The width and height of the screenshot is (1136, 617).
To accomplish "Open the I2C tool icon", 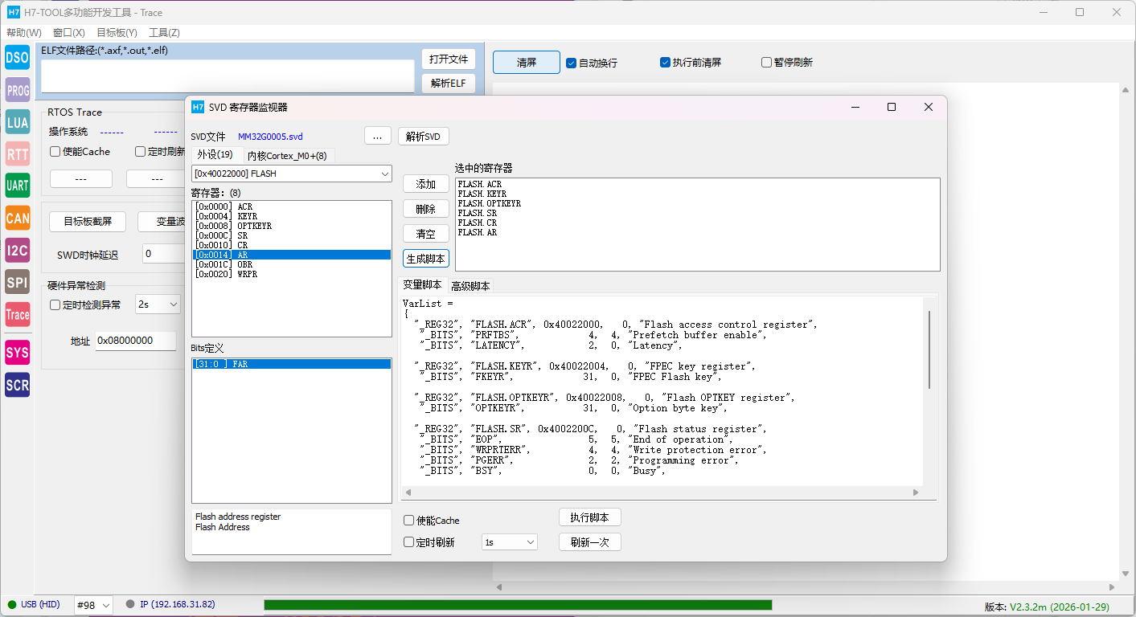I will tap(17, 250).
